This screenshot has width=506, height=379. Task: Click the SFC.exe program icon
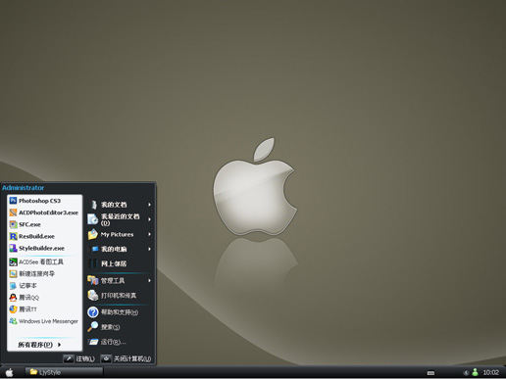tap(13, 224)
